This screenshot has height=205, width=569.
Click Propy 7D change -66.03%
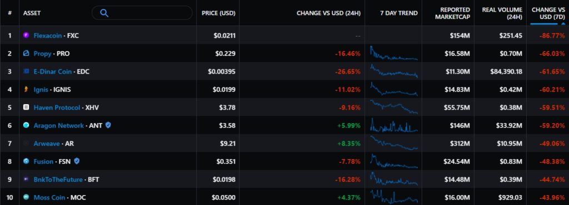point(552,54)
